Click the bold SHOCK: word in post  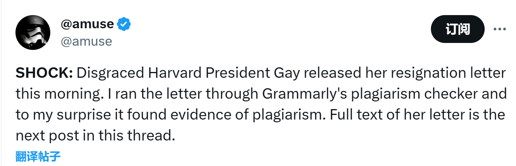[44, 73]
